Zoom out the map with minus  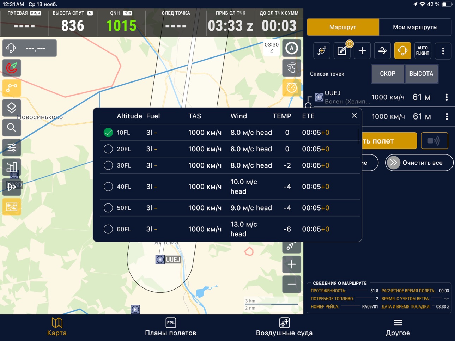pos(291,284)
